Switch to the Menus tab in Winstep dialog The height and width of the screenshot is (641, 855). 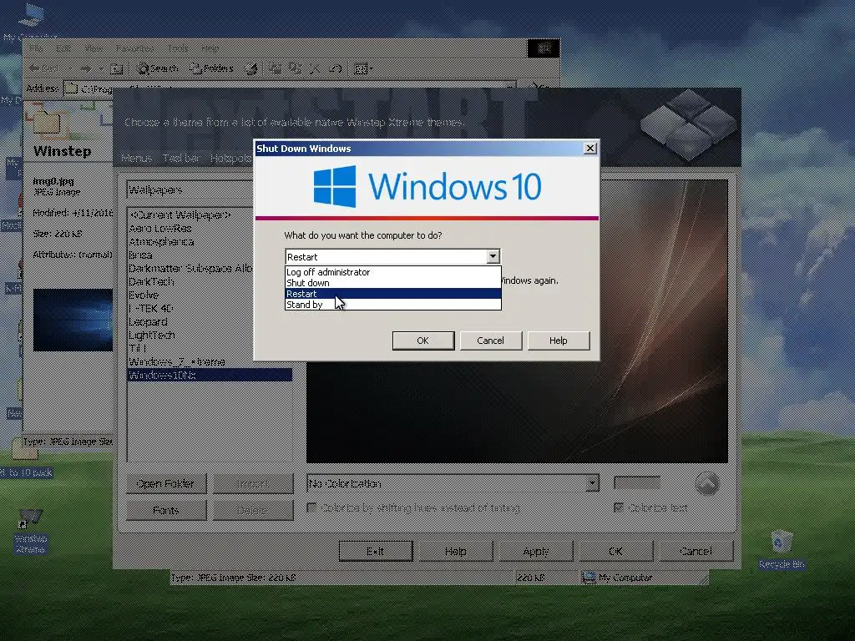136,158
